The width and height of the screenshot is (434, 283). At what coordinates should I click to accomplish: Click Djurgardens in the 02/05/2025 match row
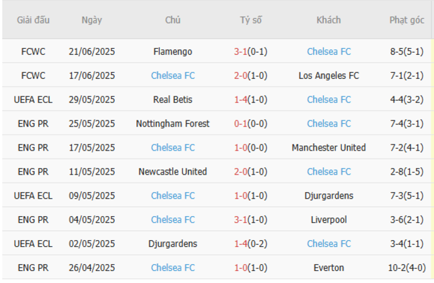coord(172,244)
